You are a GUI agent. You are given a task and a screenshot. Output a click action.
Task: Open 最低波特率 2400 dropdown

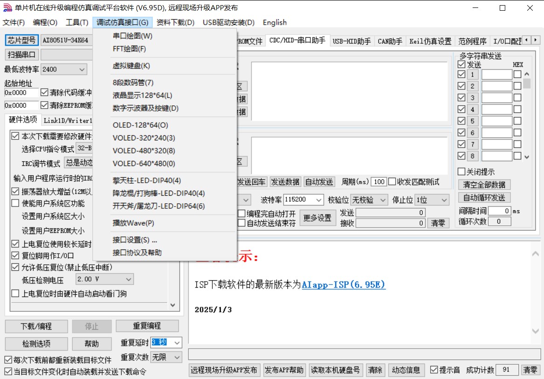[64, 69]
